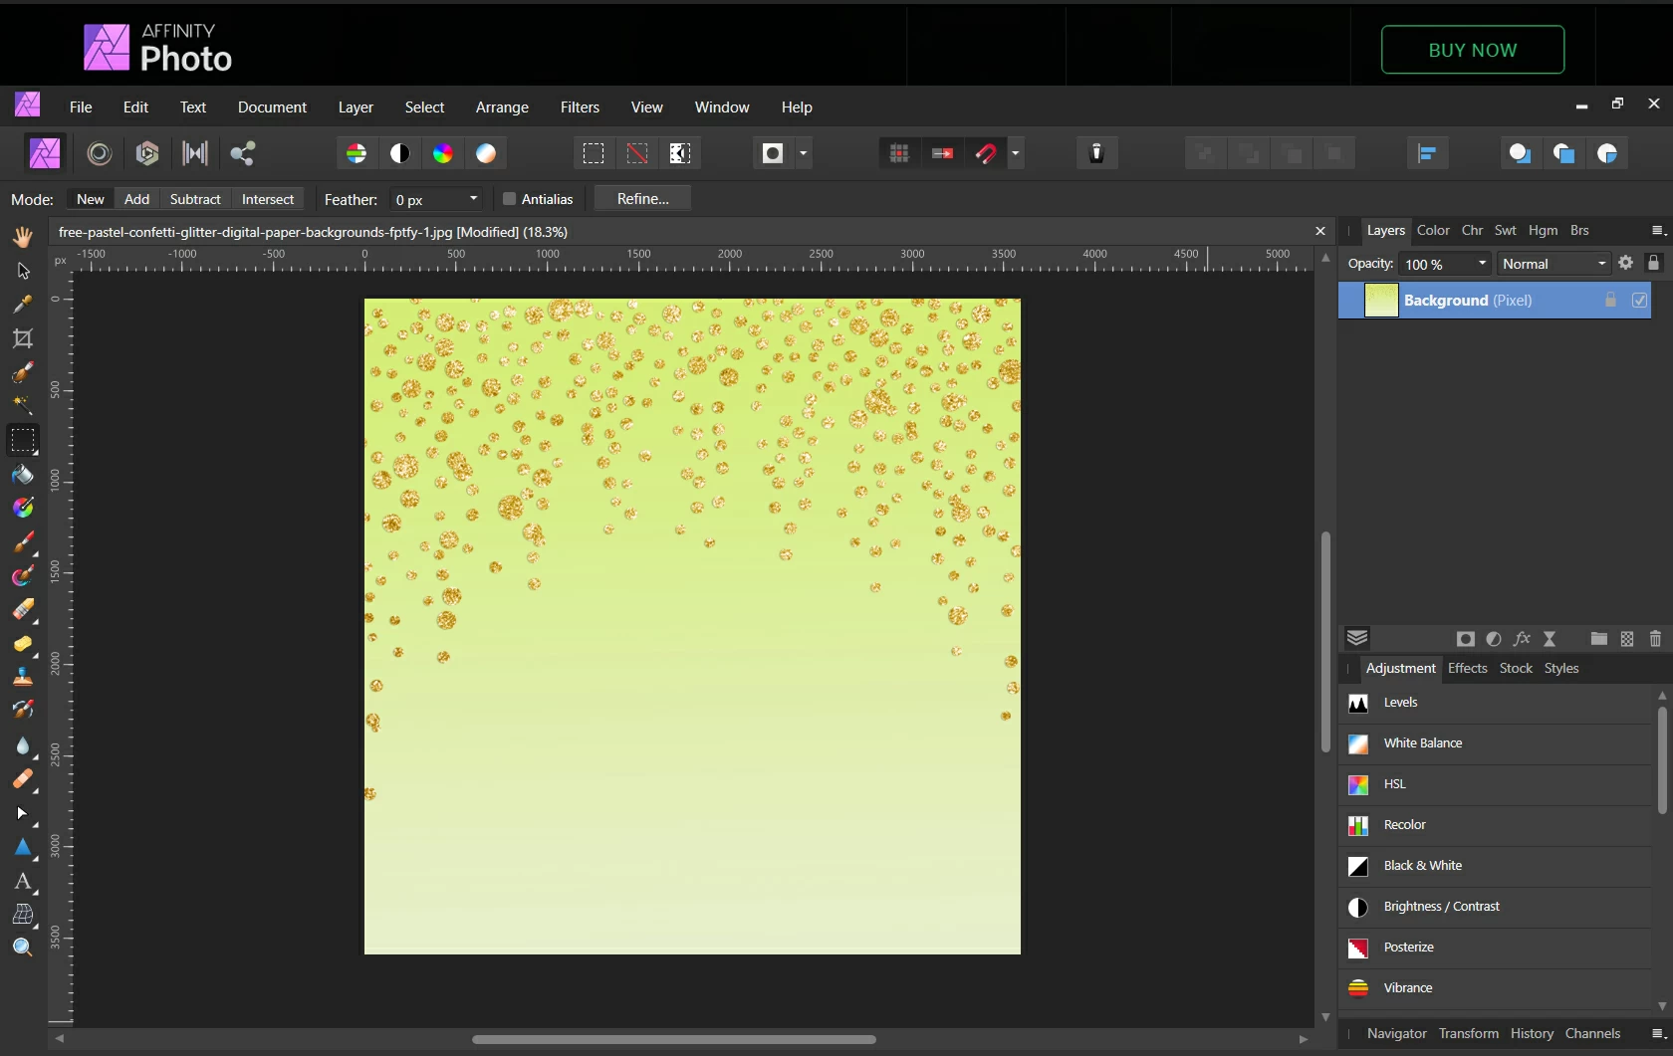Select the Paint Brush tool
The width and height of the screenshot is (1673, 1056).
(22, 542)
